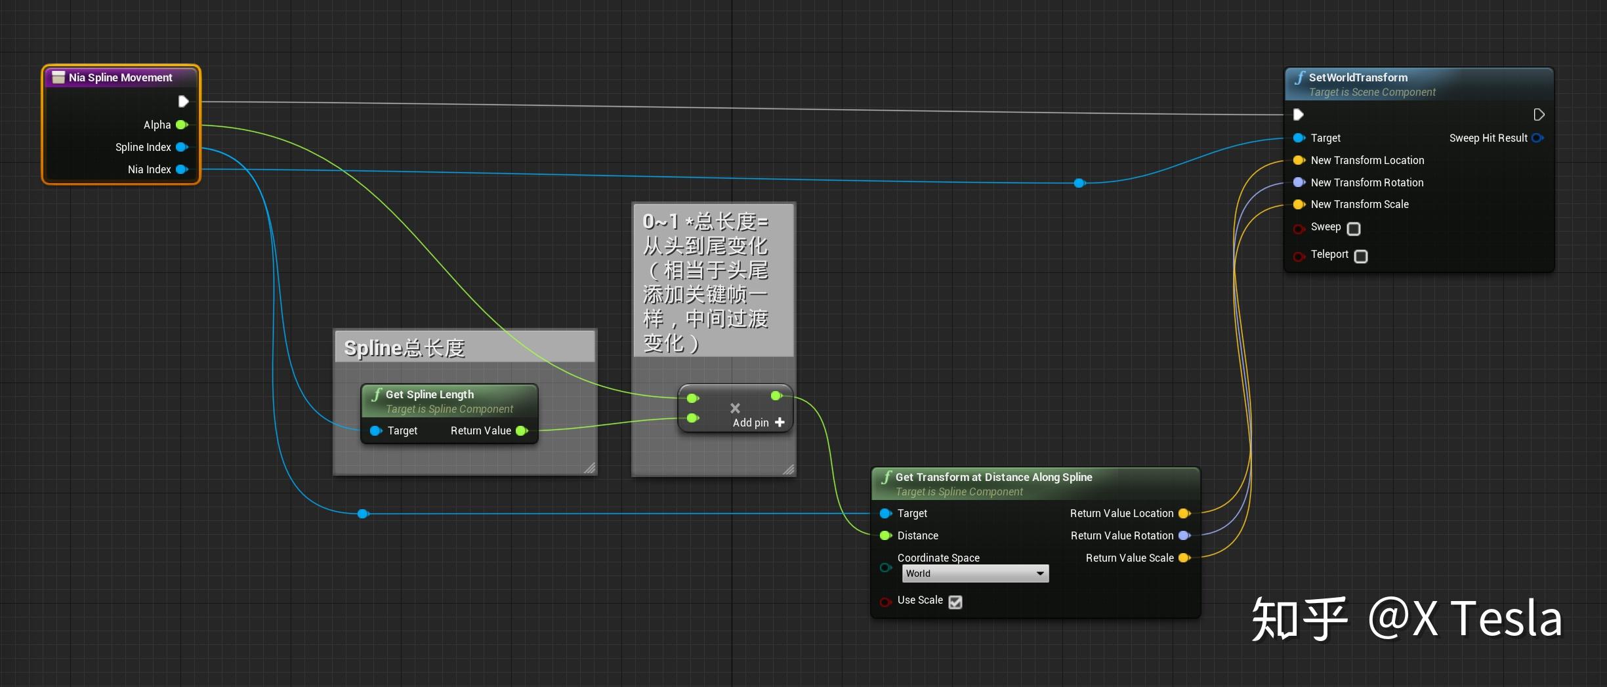The image size is (1607, 687).
Task: Click the comment box resize handle
Action: 590,468
